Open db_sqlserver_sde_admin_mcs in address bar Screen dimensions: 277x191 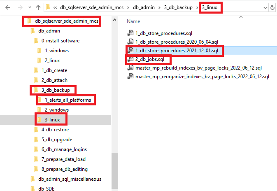(x=92, y=7)
